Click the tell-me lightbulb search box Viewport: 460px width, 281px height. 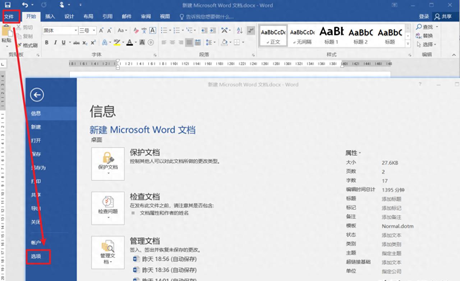(207, 17)
